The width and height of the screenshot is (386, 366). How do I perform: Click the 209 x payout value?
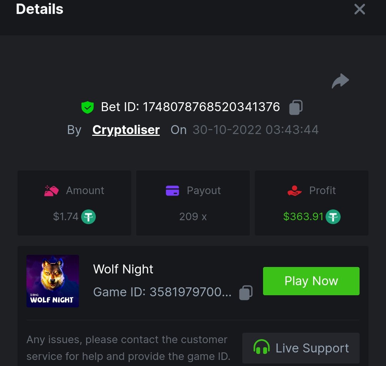tap(193, 217)
